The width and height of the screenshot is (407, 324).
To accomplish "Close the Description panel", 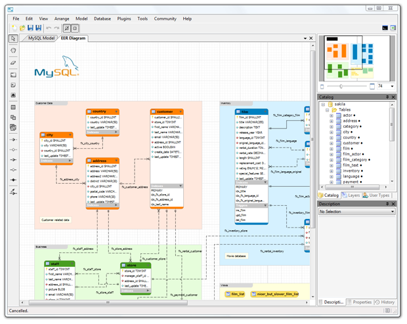I will coord(393,204).
